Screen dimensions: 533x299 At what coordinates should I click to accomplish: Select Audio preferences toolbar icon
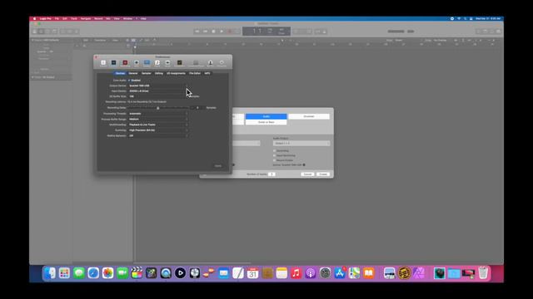pyautogui.click(x=114, y=63)
